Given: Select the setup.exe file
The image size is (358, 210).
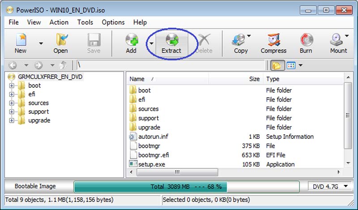Looking at the screenshot, I should point(152,164).
